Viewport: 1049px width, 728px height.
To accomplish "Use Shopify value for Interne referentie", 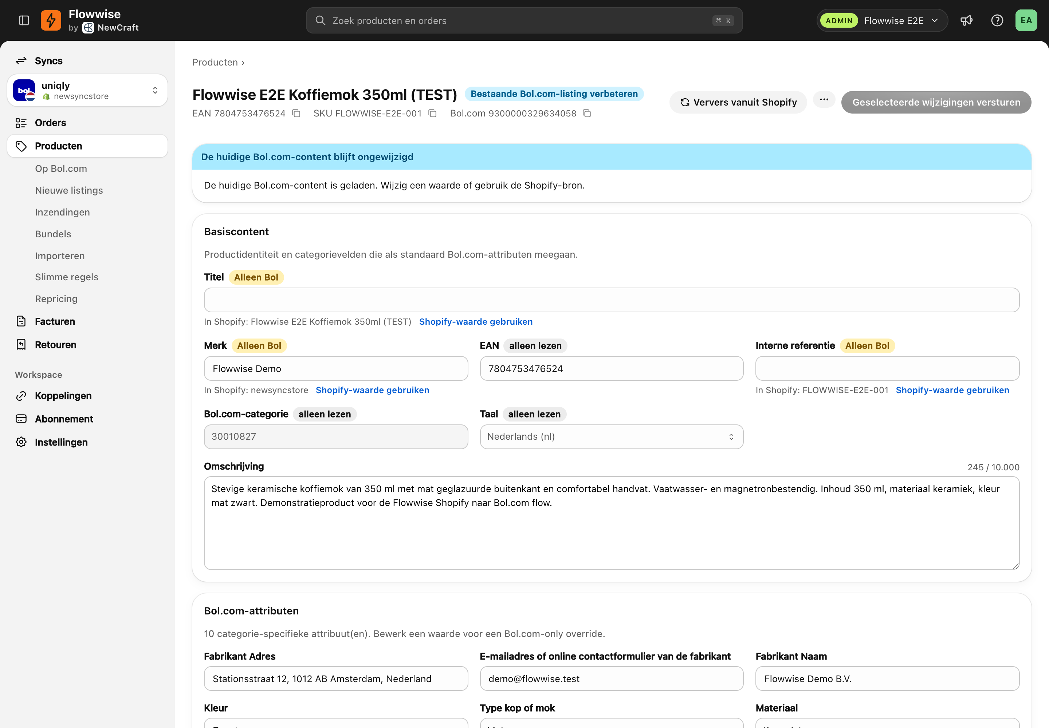I will 952,390.
